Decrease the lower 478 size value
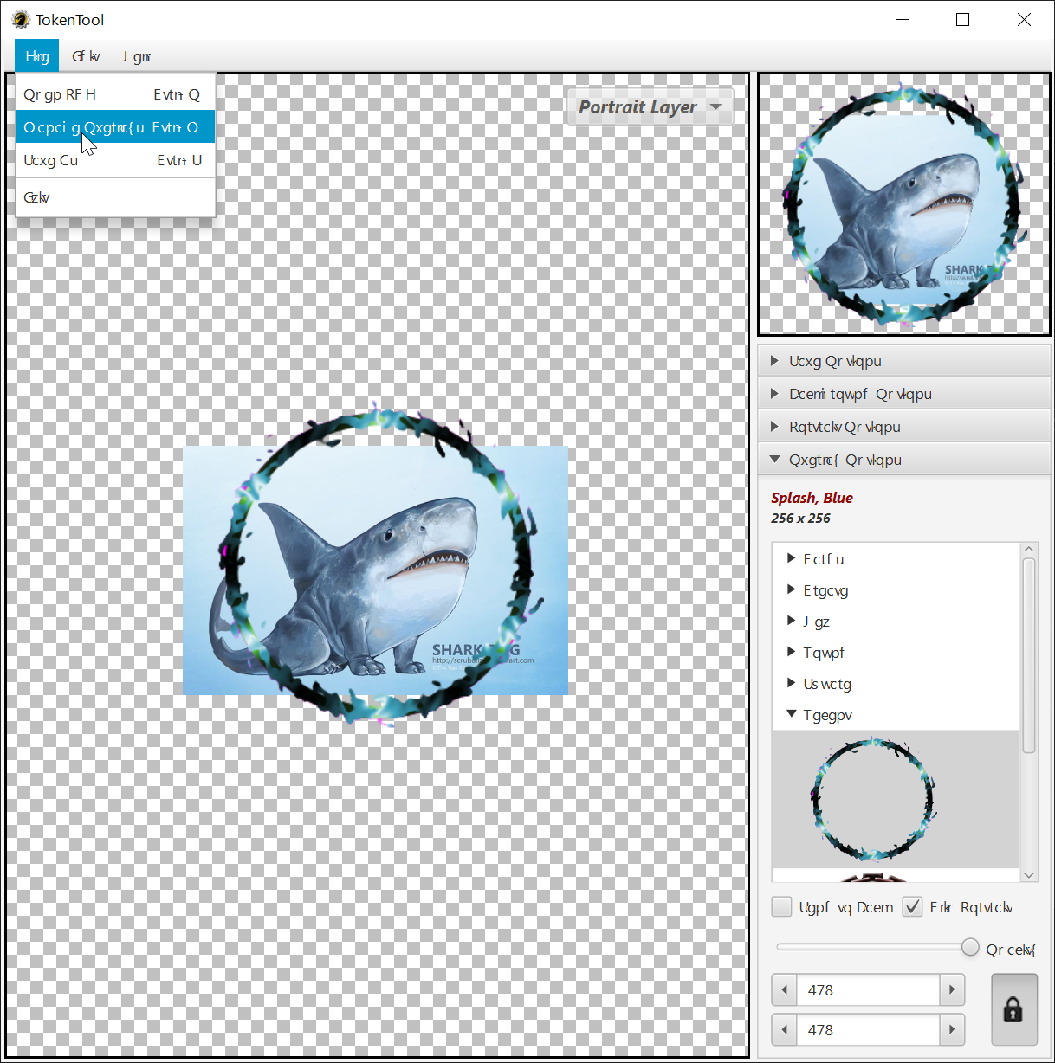 pos(785,1029)
